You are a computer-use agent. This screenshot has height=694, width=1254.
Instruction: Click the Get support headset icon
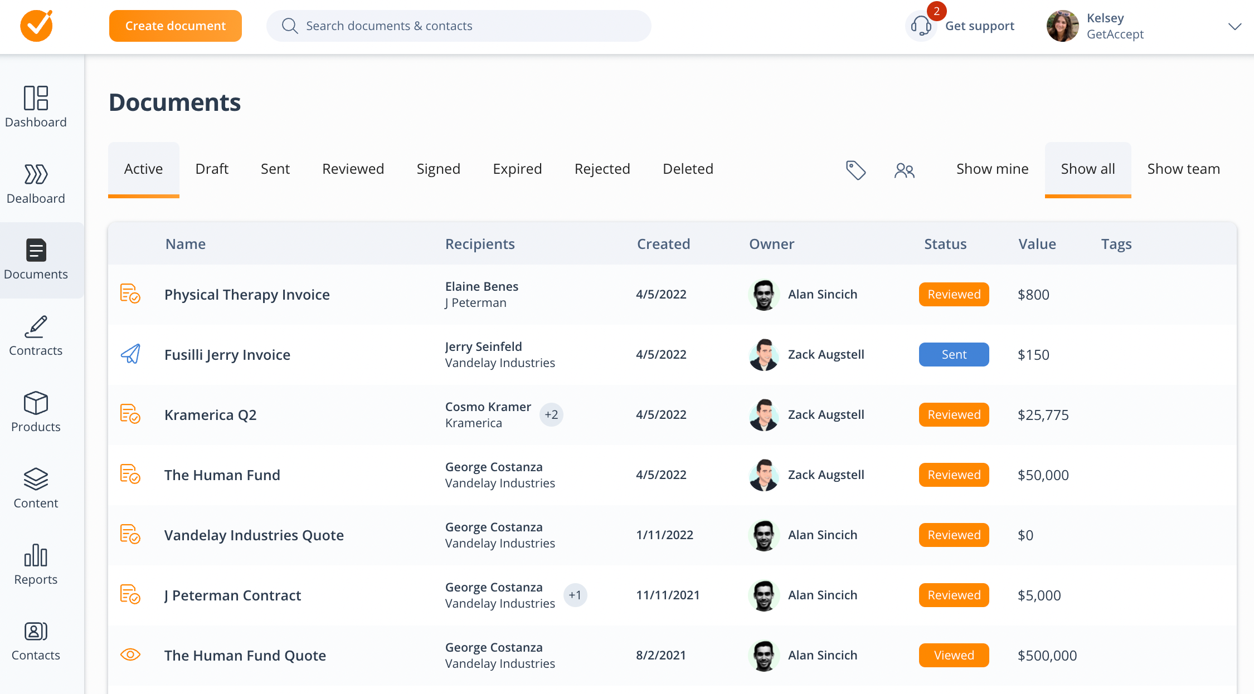click(921, 26)
